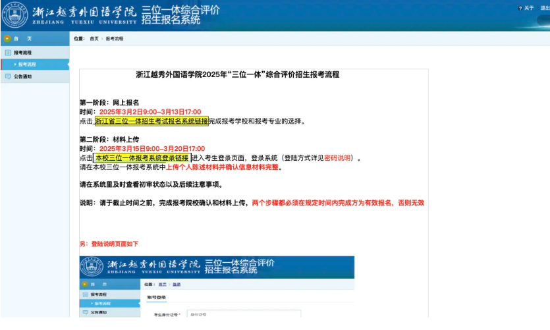Select the highlighted 报考流程 submenu item
Viewport: 550px width, 330px height.
[x=35, y=65]
